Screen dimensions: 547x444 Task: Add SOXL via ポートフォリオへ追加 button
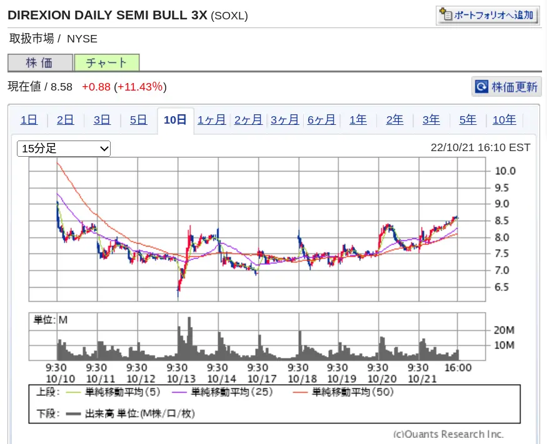(x=488, y=16)
